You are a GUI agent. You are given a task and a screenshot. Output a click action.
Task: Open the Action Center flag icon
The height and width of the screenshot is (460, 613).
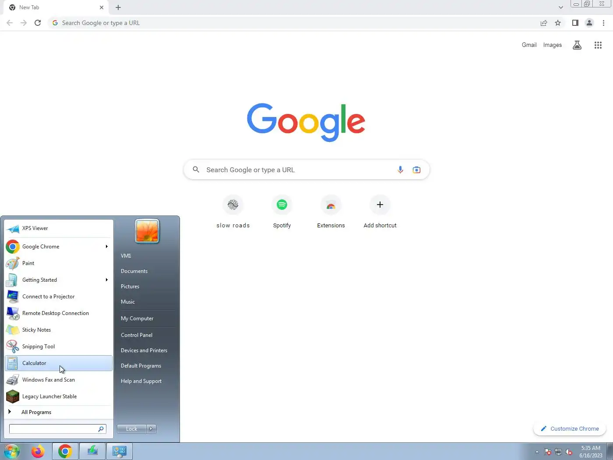coord(548,452)
